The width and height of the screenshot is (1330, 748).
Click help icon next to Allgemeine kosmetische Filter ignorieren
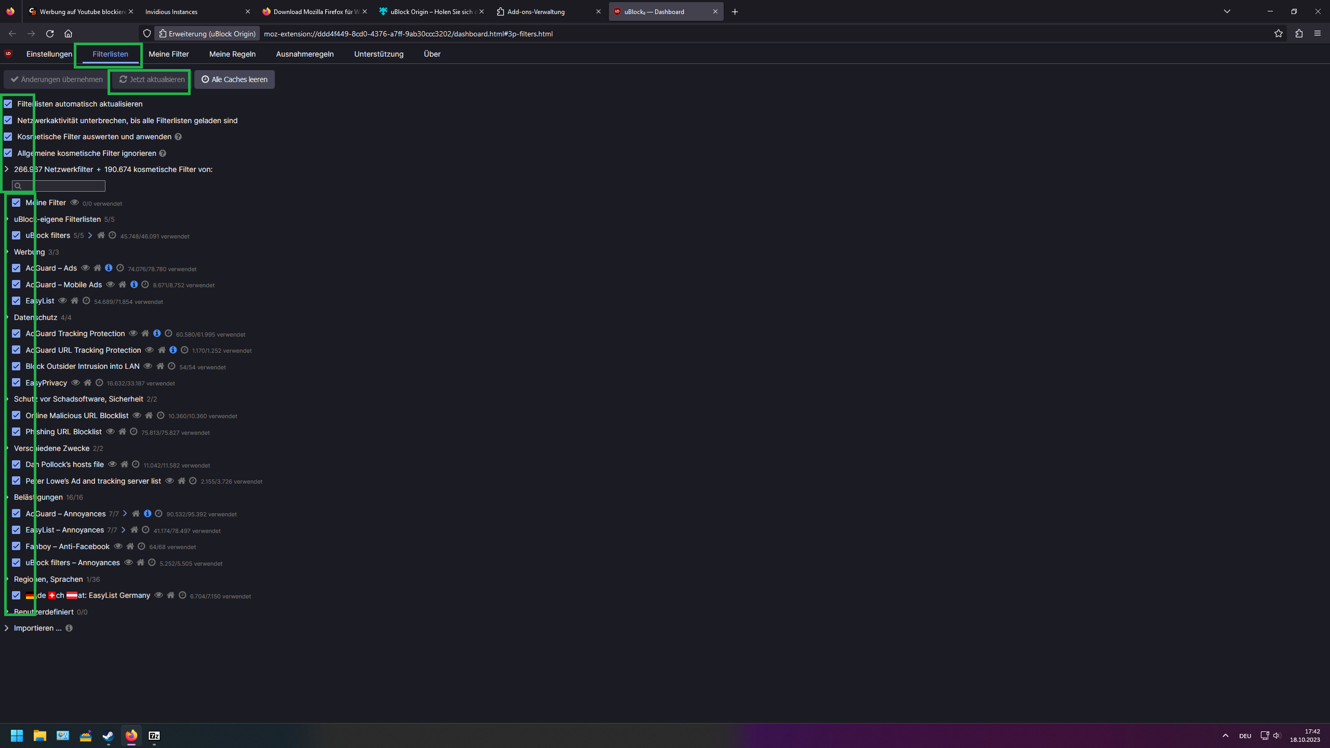pyautogui.click(x=163, y=153)
